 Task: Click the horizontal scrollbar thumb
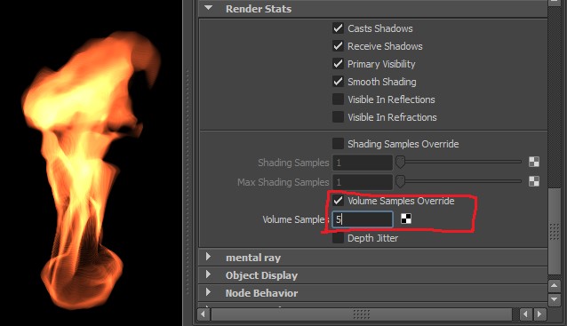[x=362, y=314]
